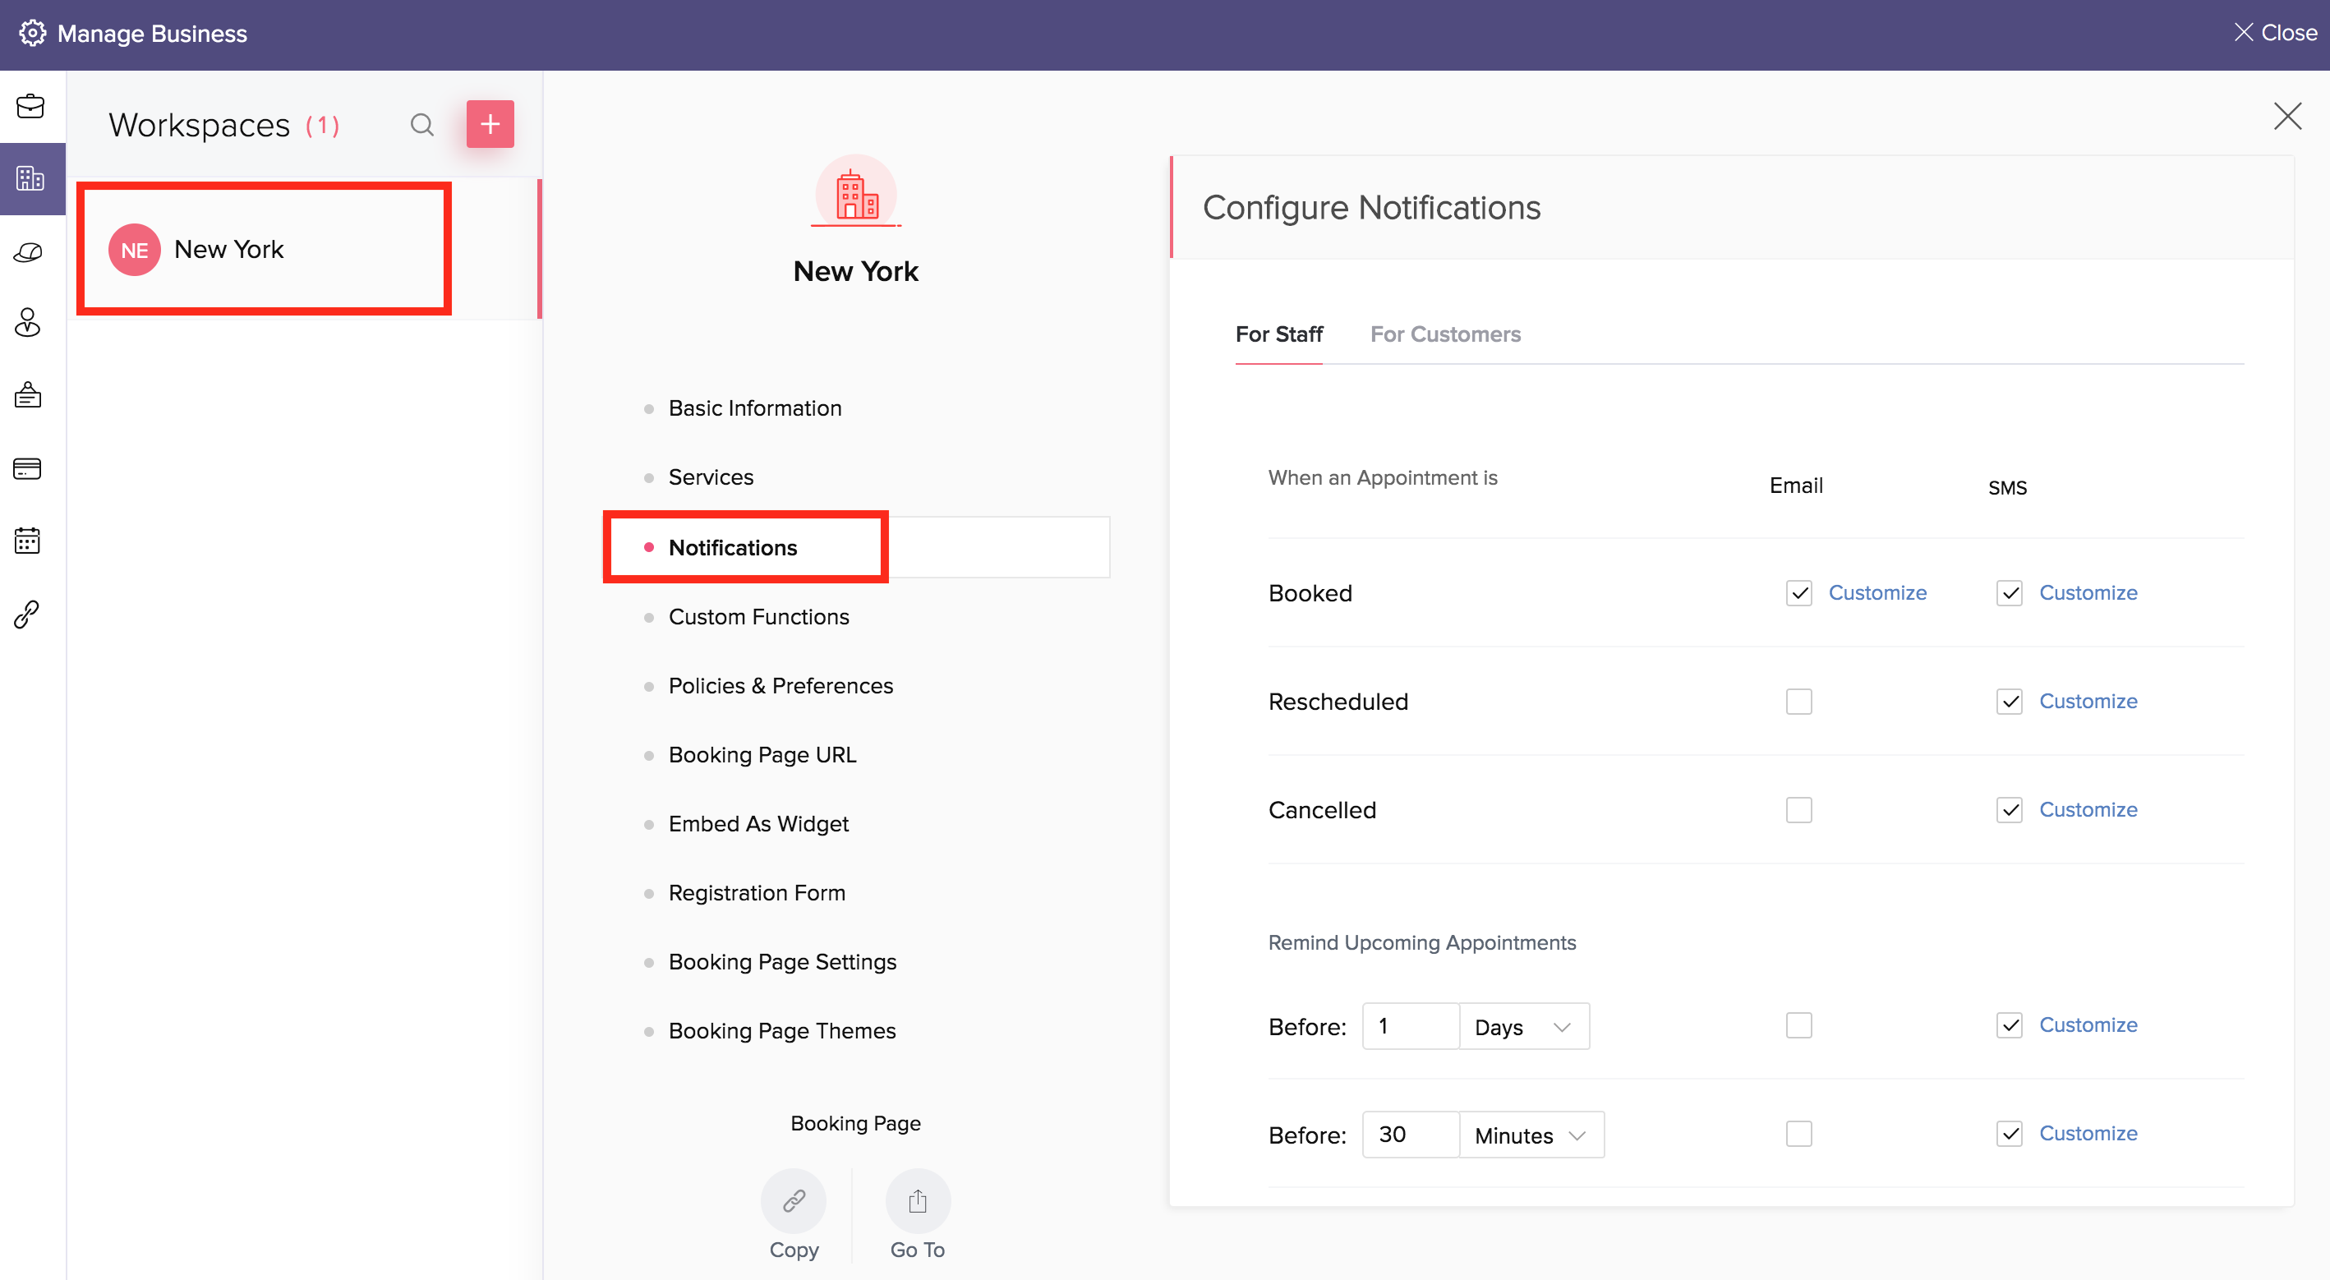Click the Go To booking page icon
The height and width of the screenshot is (1280, 2330).
[917, 1201]
